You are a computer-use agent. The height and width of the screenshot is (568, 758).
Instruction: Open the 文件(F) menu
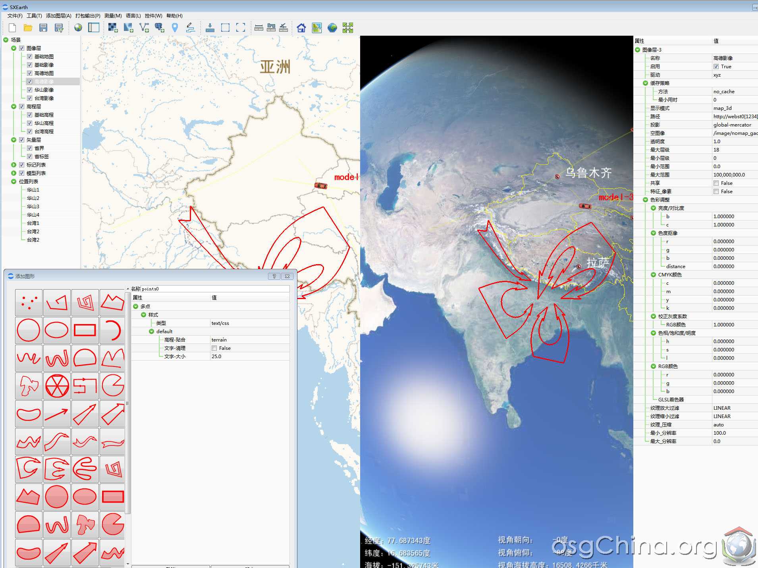[15, 16]
